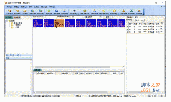Select room tile 102
171x102 pixels.
[49, 23]
